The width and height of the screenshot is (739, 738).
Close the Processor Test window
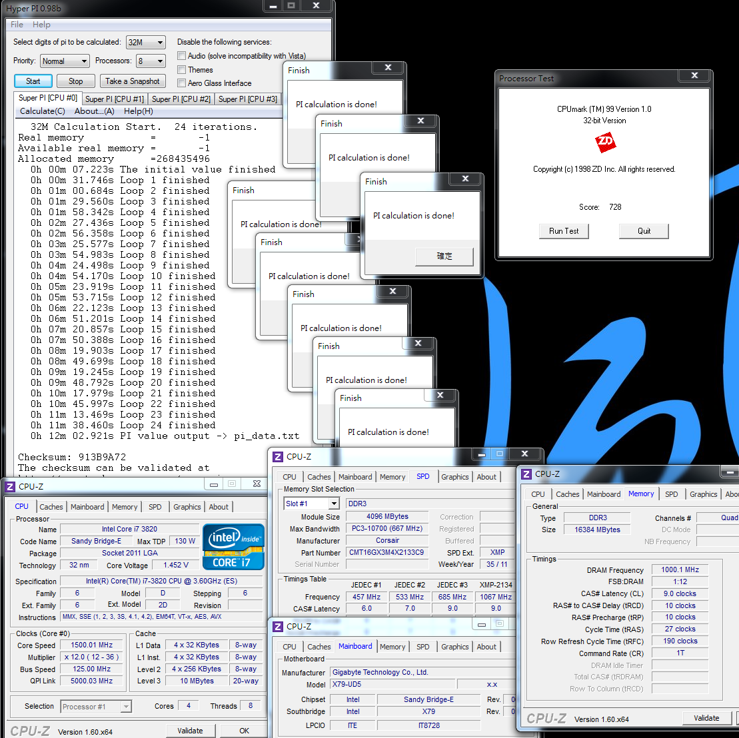(694, 75)
